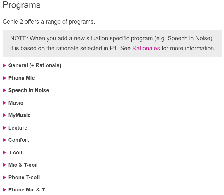Click the Music heading label
Viewport: 224px width, 195px height.
(x=16, y=103)
